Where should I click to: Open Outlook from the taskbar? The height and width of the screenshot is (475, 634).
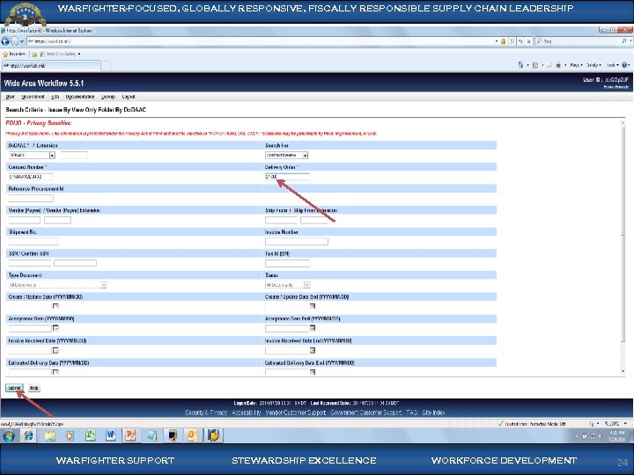[x=193, y=435]
